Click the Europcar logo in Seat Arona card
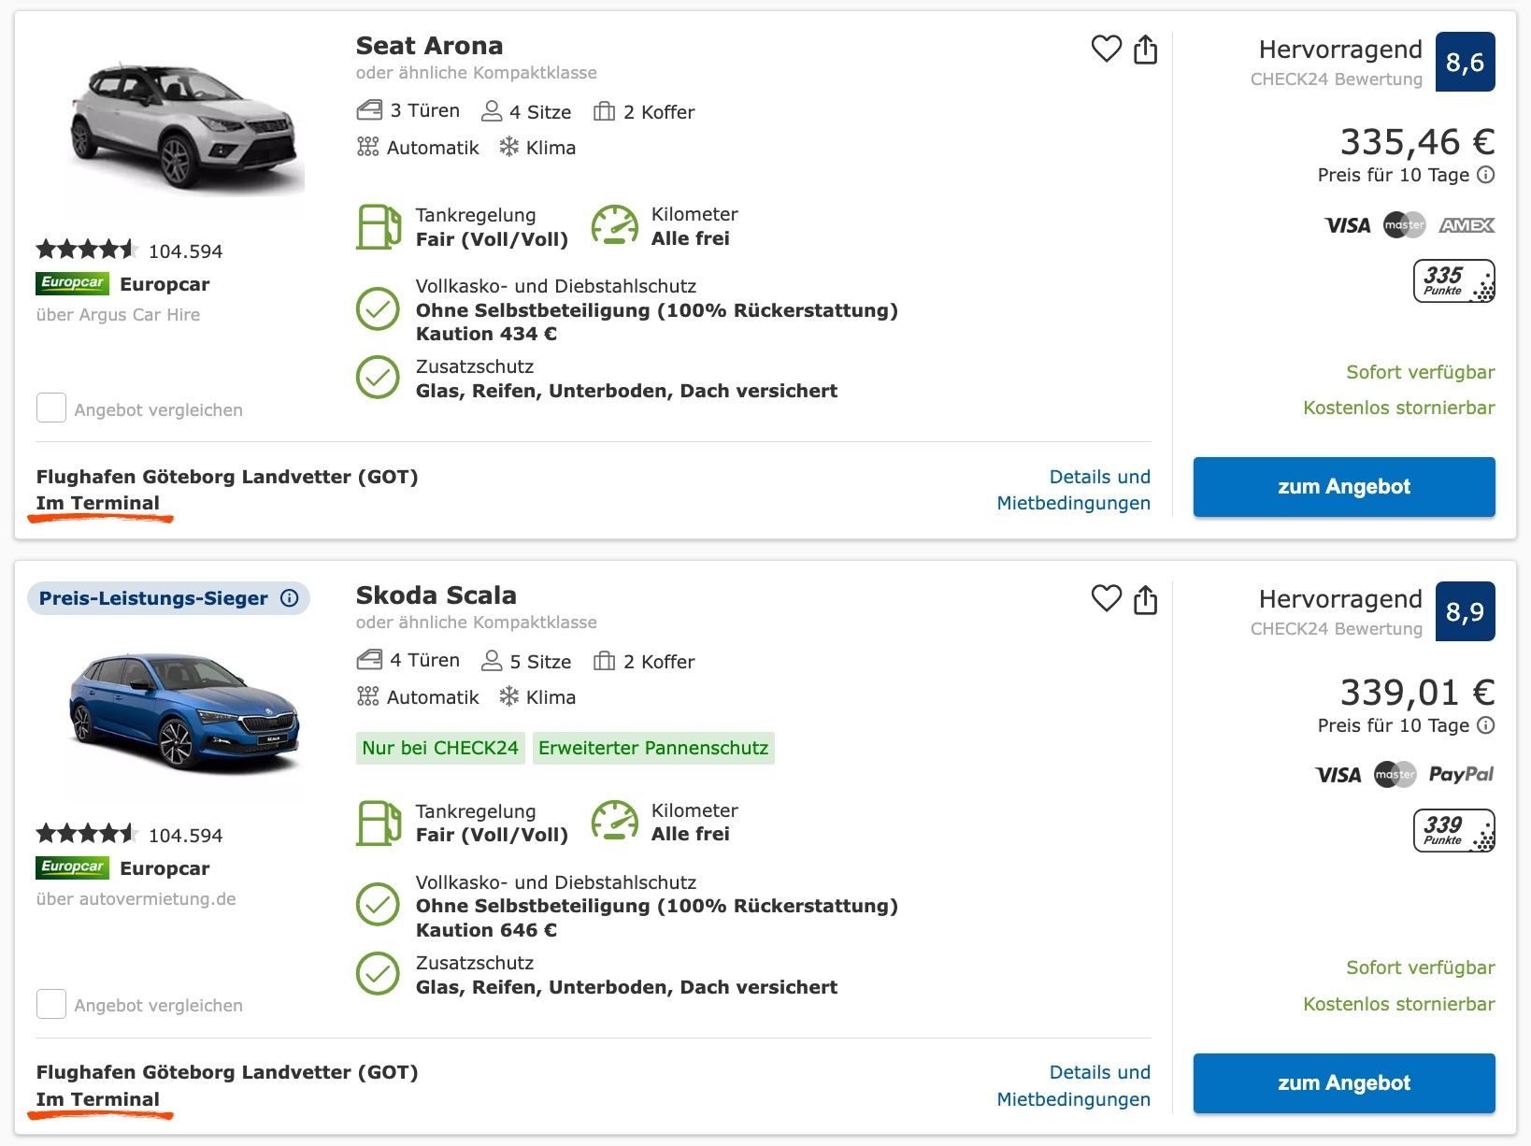This screenshot has width=1531, height=1146. pos(73,283)
